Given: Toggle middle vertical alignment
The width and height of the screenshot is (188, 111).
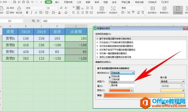Looking at the screenshot, I should point(78,8).
